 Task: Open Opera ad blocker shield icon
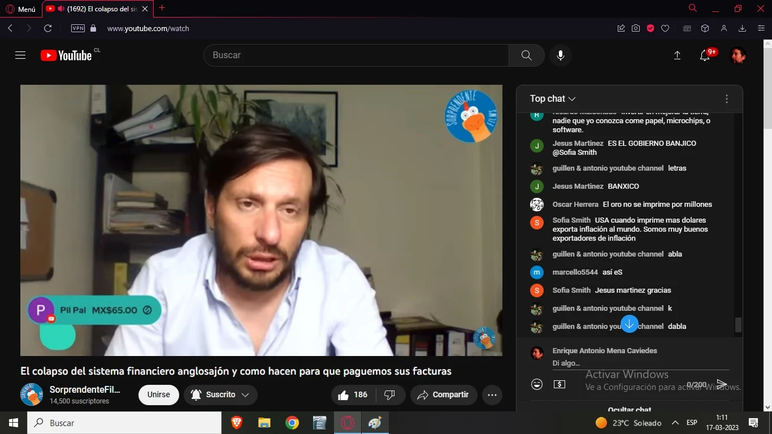point(650,28)
